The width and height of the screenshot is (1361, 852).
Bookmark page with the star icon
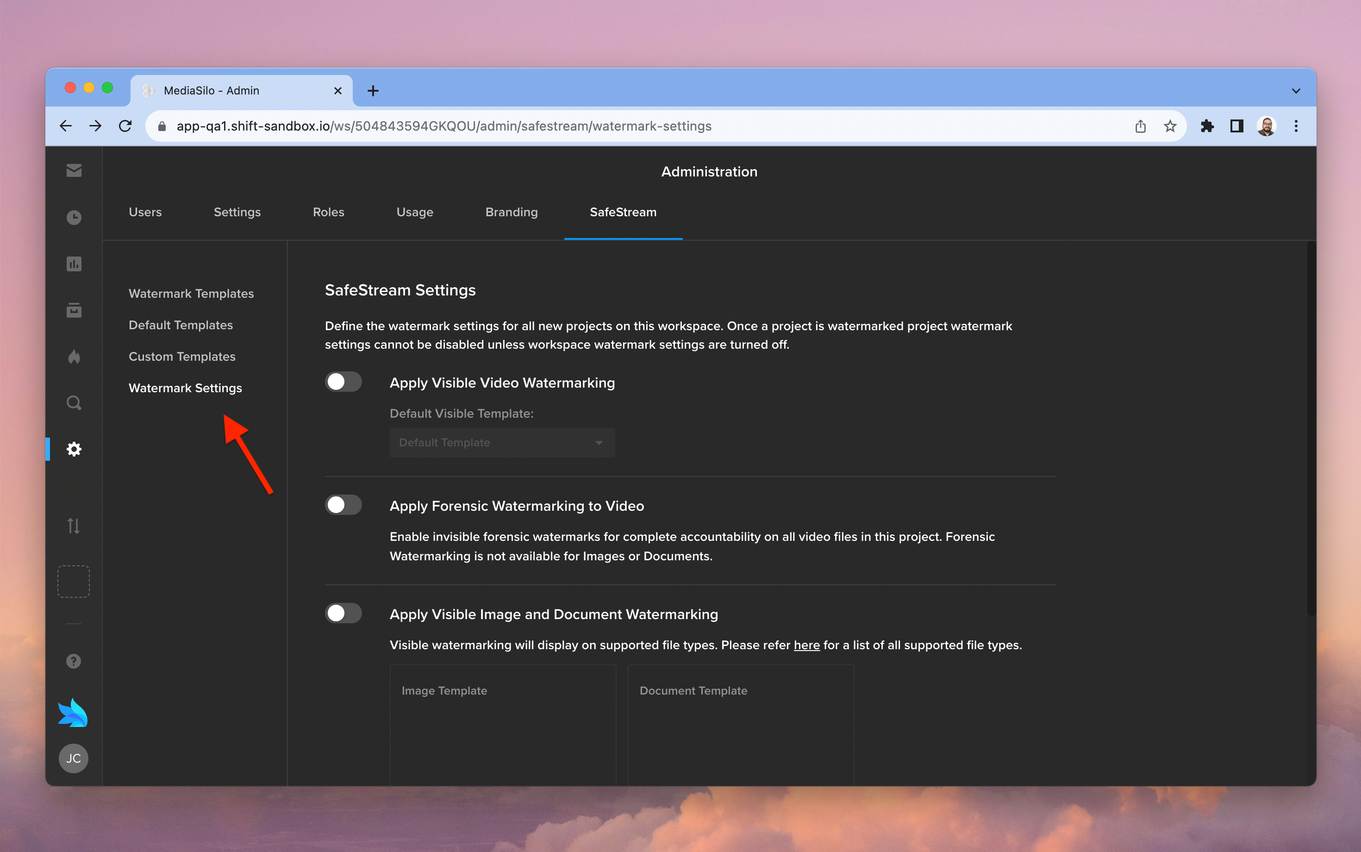[1170, 126]
